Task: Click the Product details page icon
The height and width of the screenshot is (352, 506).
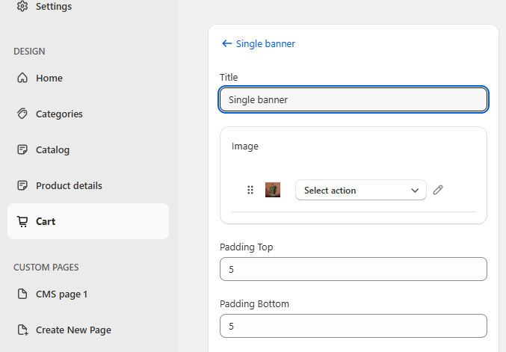Action: [x=22, y=185]
